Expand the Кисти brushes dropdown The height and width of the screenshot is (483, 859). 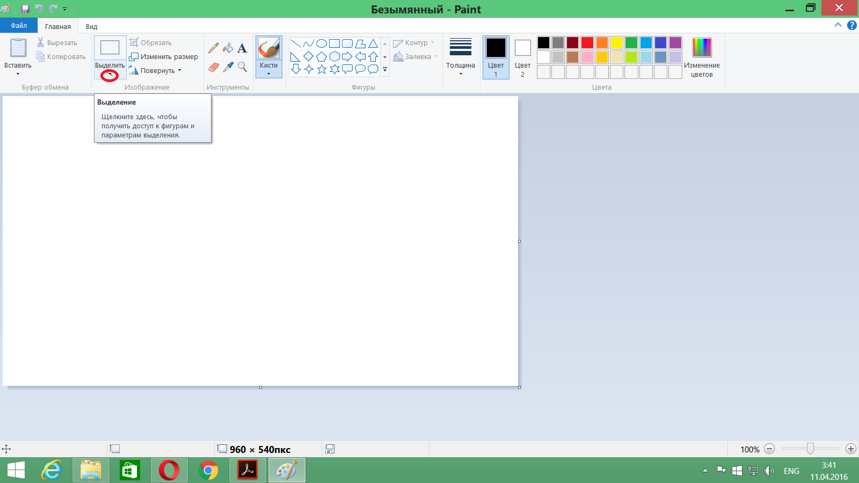[268, 70]
